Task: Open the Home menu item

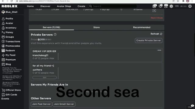Action: tap(30, 6)
